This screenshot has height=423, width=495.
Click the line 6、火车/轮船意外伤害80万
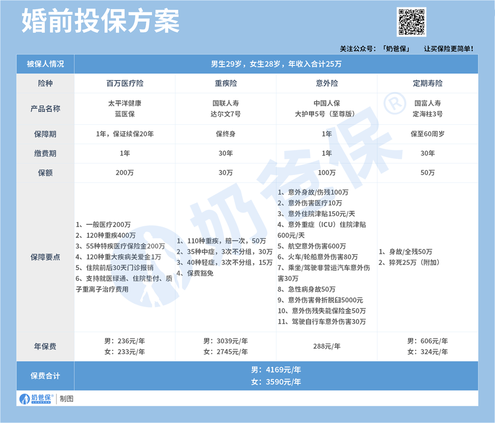point(318,257)
